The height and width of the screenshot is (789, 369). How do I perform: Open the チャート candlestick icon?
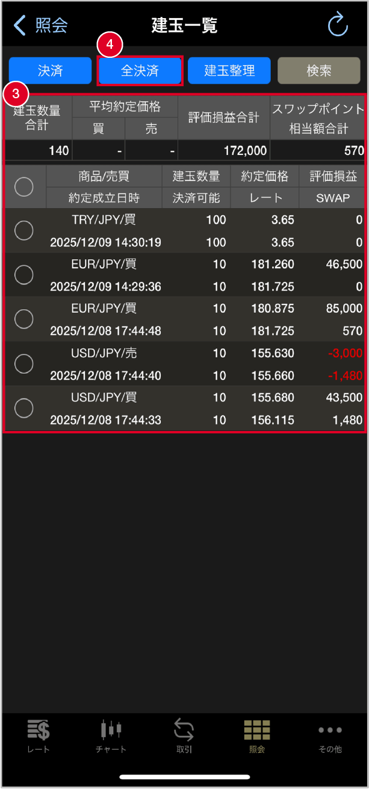pos(111,731)
